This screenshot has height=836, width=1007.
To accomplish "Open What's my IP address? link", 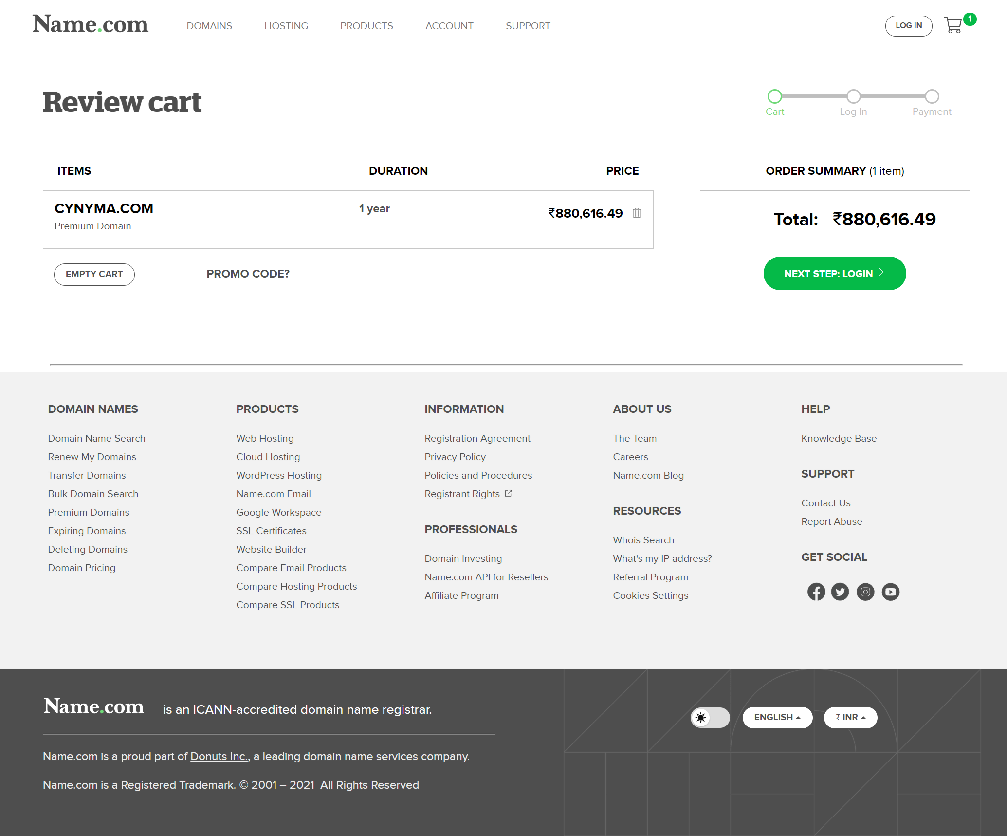I will coord(662,558).
